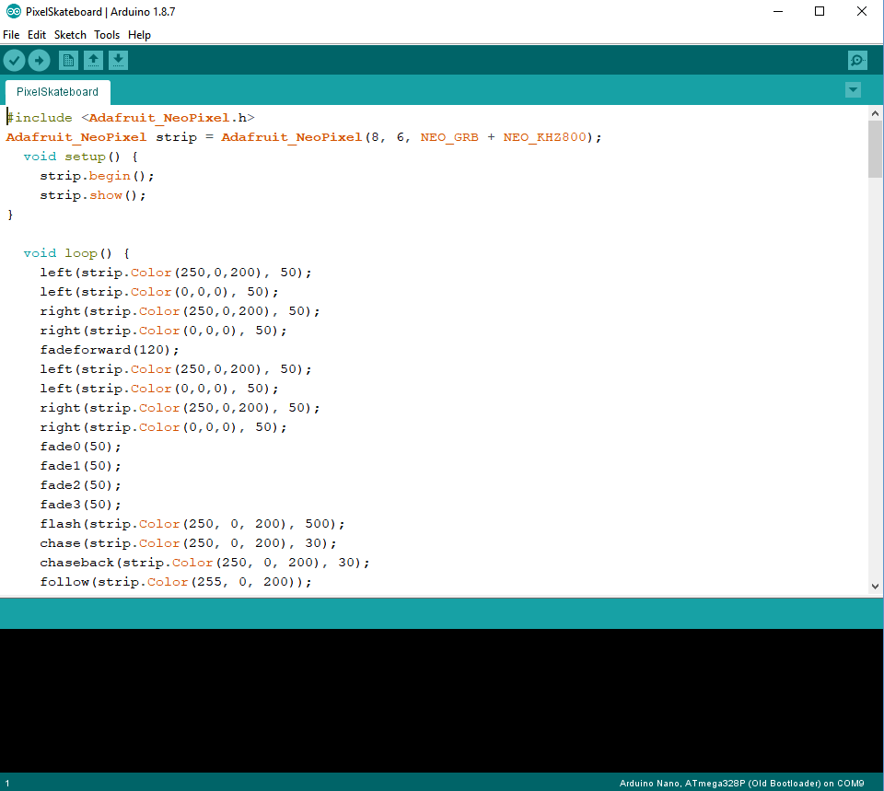Click the '#include <Adafruit_NeoPixel.h>' line
This screenshot has height=791, width=884.
(131, 118)
